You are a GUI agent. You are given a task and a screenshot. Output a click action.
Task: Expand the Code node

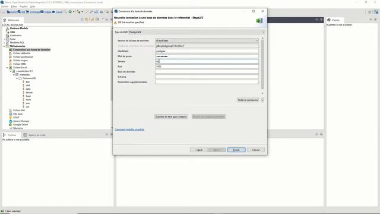pyautogui.click(x=4, y=39)
